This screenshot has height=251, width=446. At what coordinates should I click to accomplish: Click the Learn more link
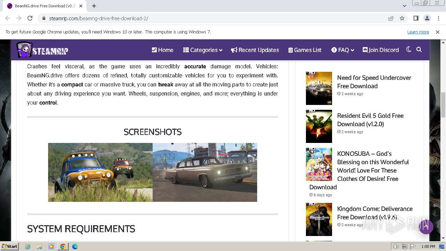click(418, 32)
